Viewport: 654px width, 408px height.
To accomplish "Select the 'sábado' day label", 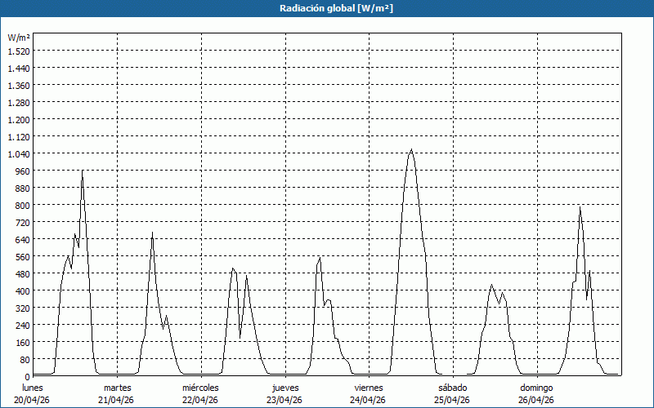I will tap(452, 387).
